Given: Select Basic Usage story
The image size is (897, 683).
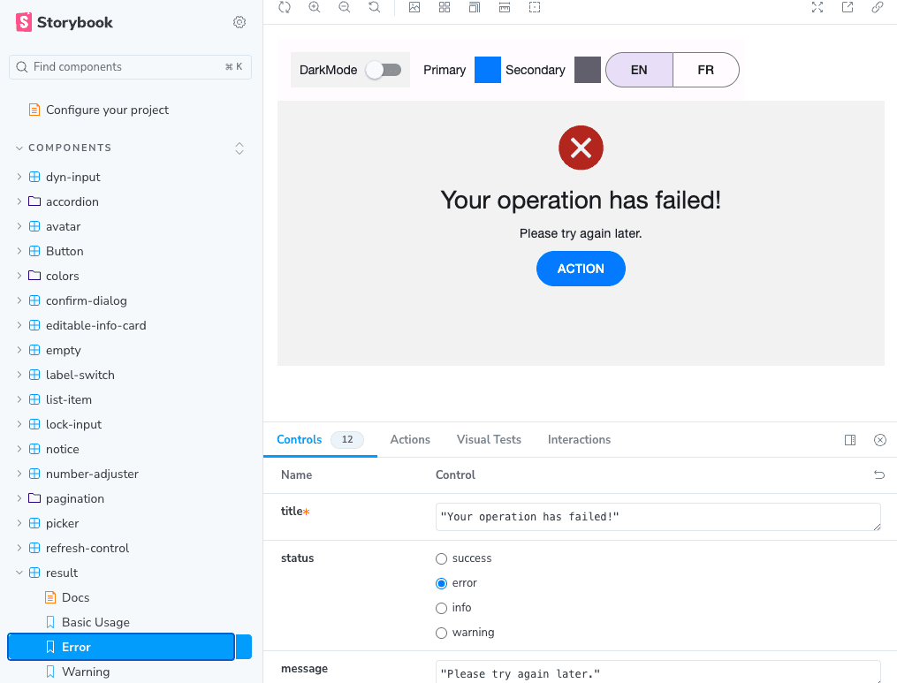Looking at the screenshot, I should pos(95,622).
